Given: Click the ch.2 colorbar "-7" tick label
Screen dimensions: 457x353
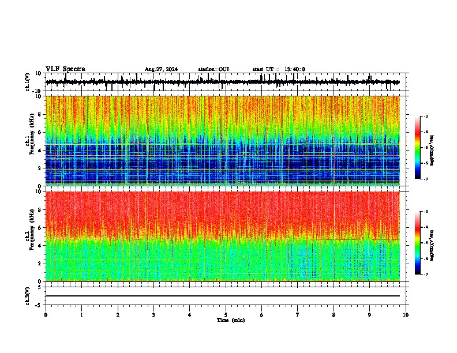Looking at the screenshot, I should click(x=425, y=275).
